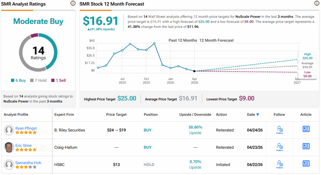The image size is (321, 175).
Task: Click the info icon beside SMR Stock 12 Month Forecast
Action: click(x=317, y=3)
